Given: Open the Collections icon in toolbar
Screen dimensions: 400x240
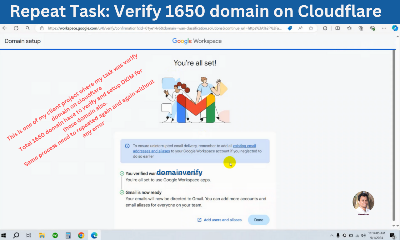Looking at the screenshot, I should (x=361, y=28).
